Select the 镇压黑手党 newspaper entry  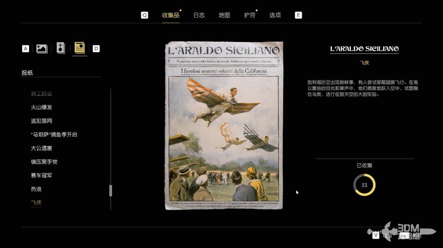44,162
